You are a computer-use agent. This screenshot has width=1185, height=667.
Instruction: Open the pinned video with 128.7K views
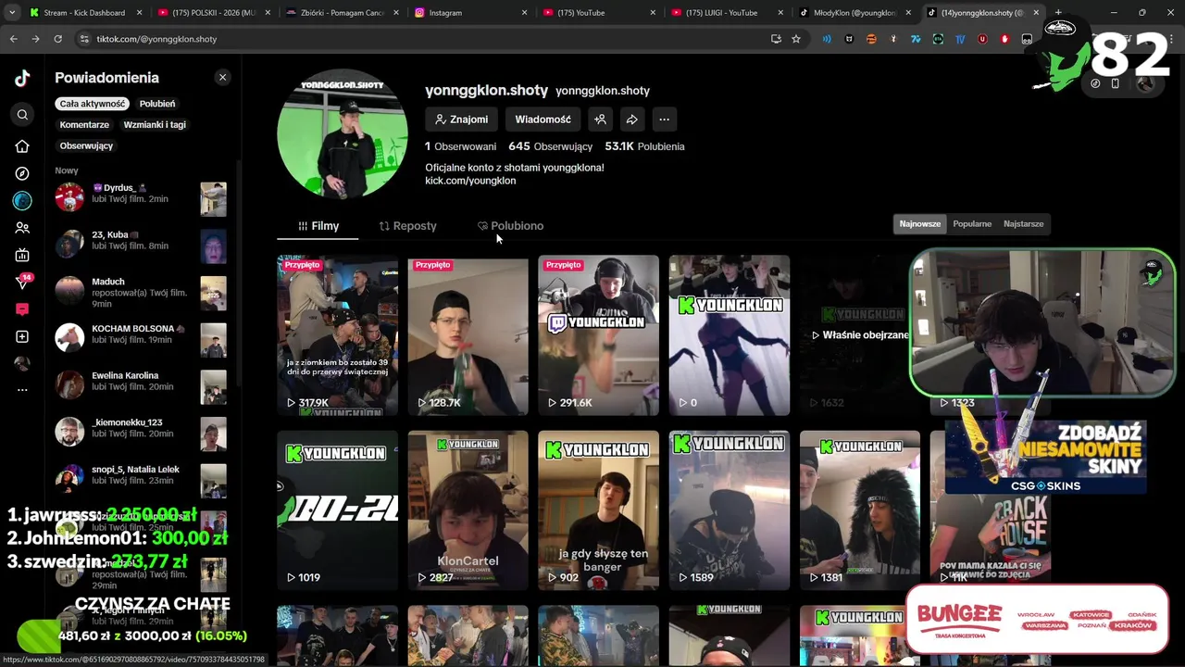click(468, 335)
